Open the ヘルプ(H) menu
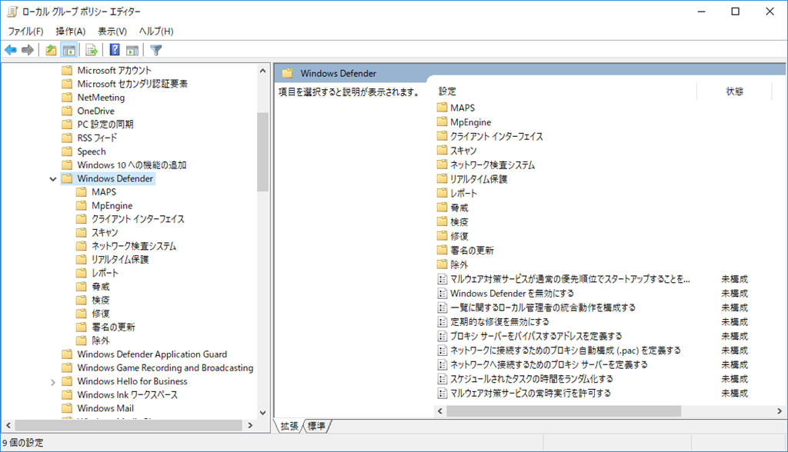Screen dimensions: 788x452 pos(156,32)
